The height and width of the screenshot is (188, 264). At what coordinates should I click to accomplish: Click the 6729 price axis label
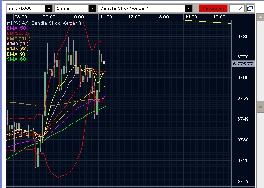coord(243,161)
